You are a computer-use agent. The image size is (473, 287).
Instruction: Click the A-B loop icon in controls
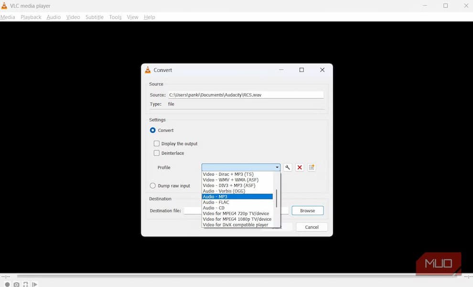coord(26,284)
